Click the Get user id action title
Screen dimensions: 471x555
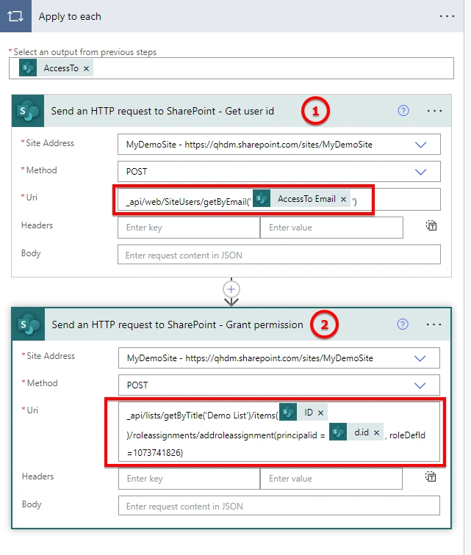(x=162, y=111)
